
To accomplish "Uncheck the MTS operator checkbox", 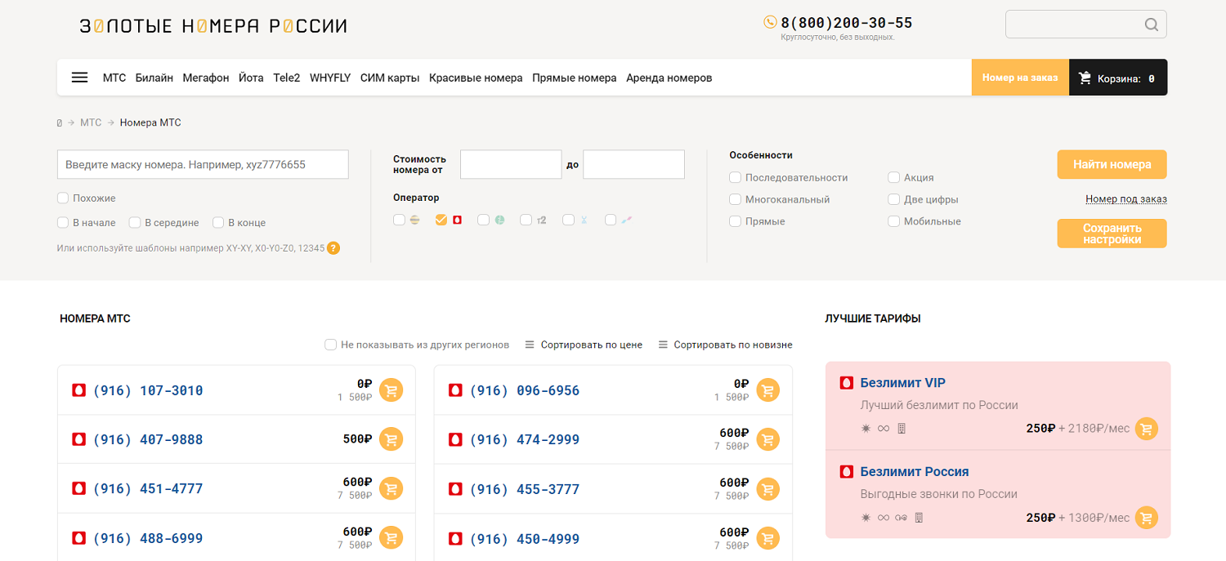I will tap(441, 220).
